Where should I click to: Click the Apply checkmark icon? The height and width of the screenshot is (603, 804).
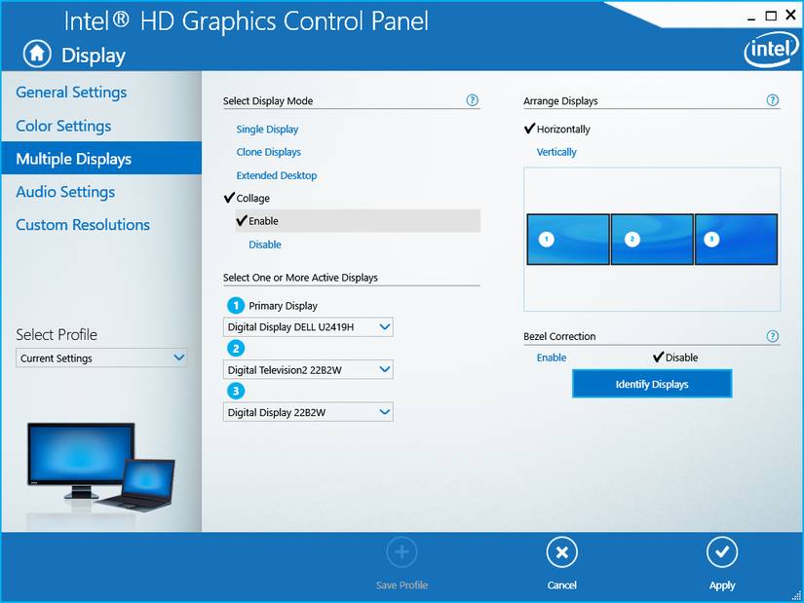pyautogui.click(x=722, y=552)
